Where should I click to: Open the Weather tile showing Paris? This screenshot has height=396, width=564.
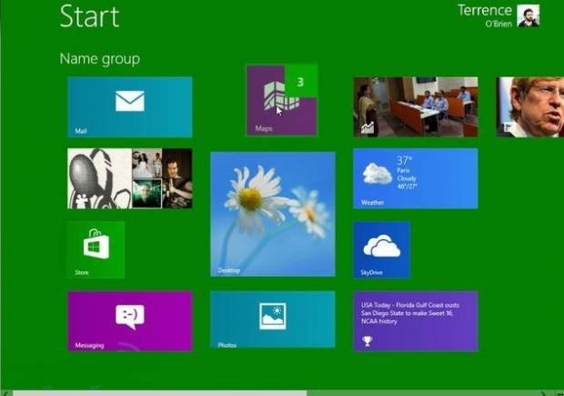pyautogui.click(x=416, y=178)
